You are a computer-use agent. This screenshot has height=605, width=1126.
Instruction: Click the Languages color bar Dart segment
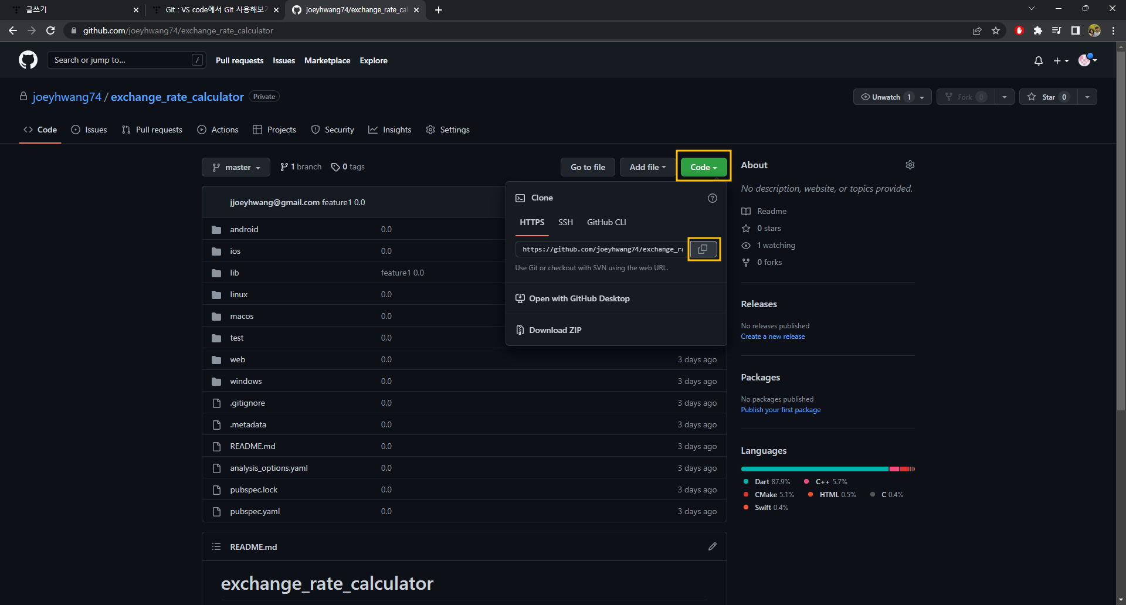(x=815, y=469)
